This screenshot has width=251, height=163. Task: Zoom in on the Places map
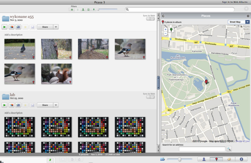(166, 29)
